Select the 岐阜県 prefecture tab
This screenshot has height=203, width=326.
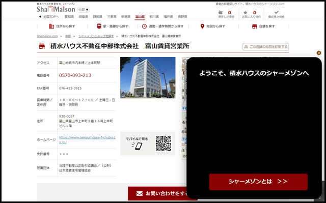[x=83, y=17]
